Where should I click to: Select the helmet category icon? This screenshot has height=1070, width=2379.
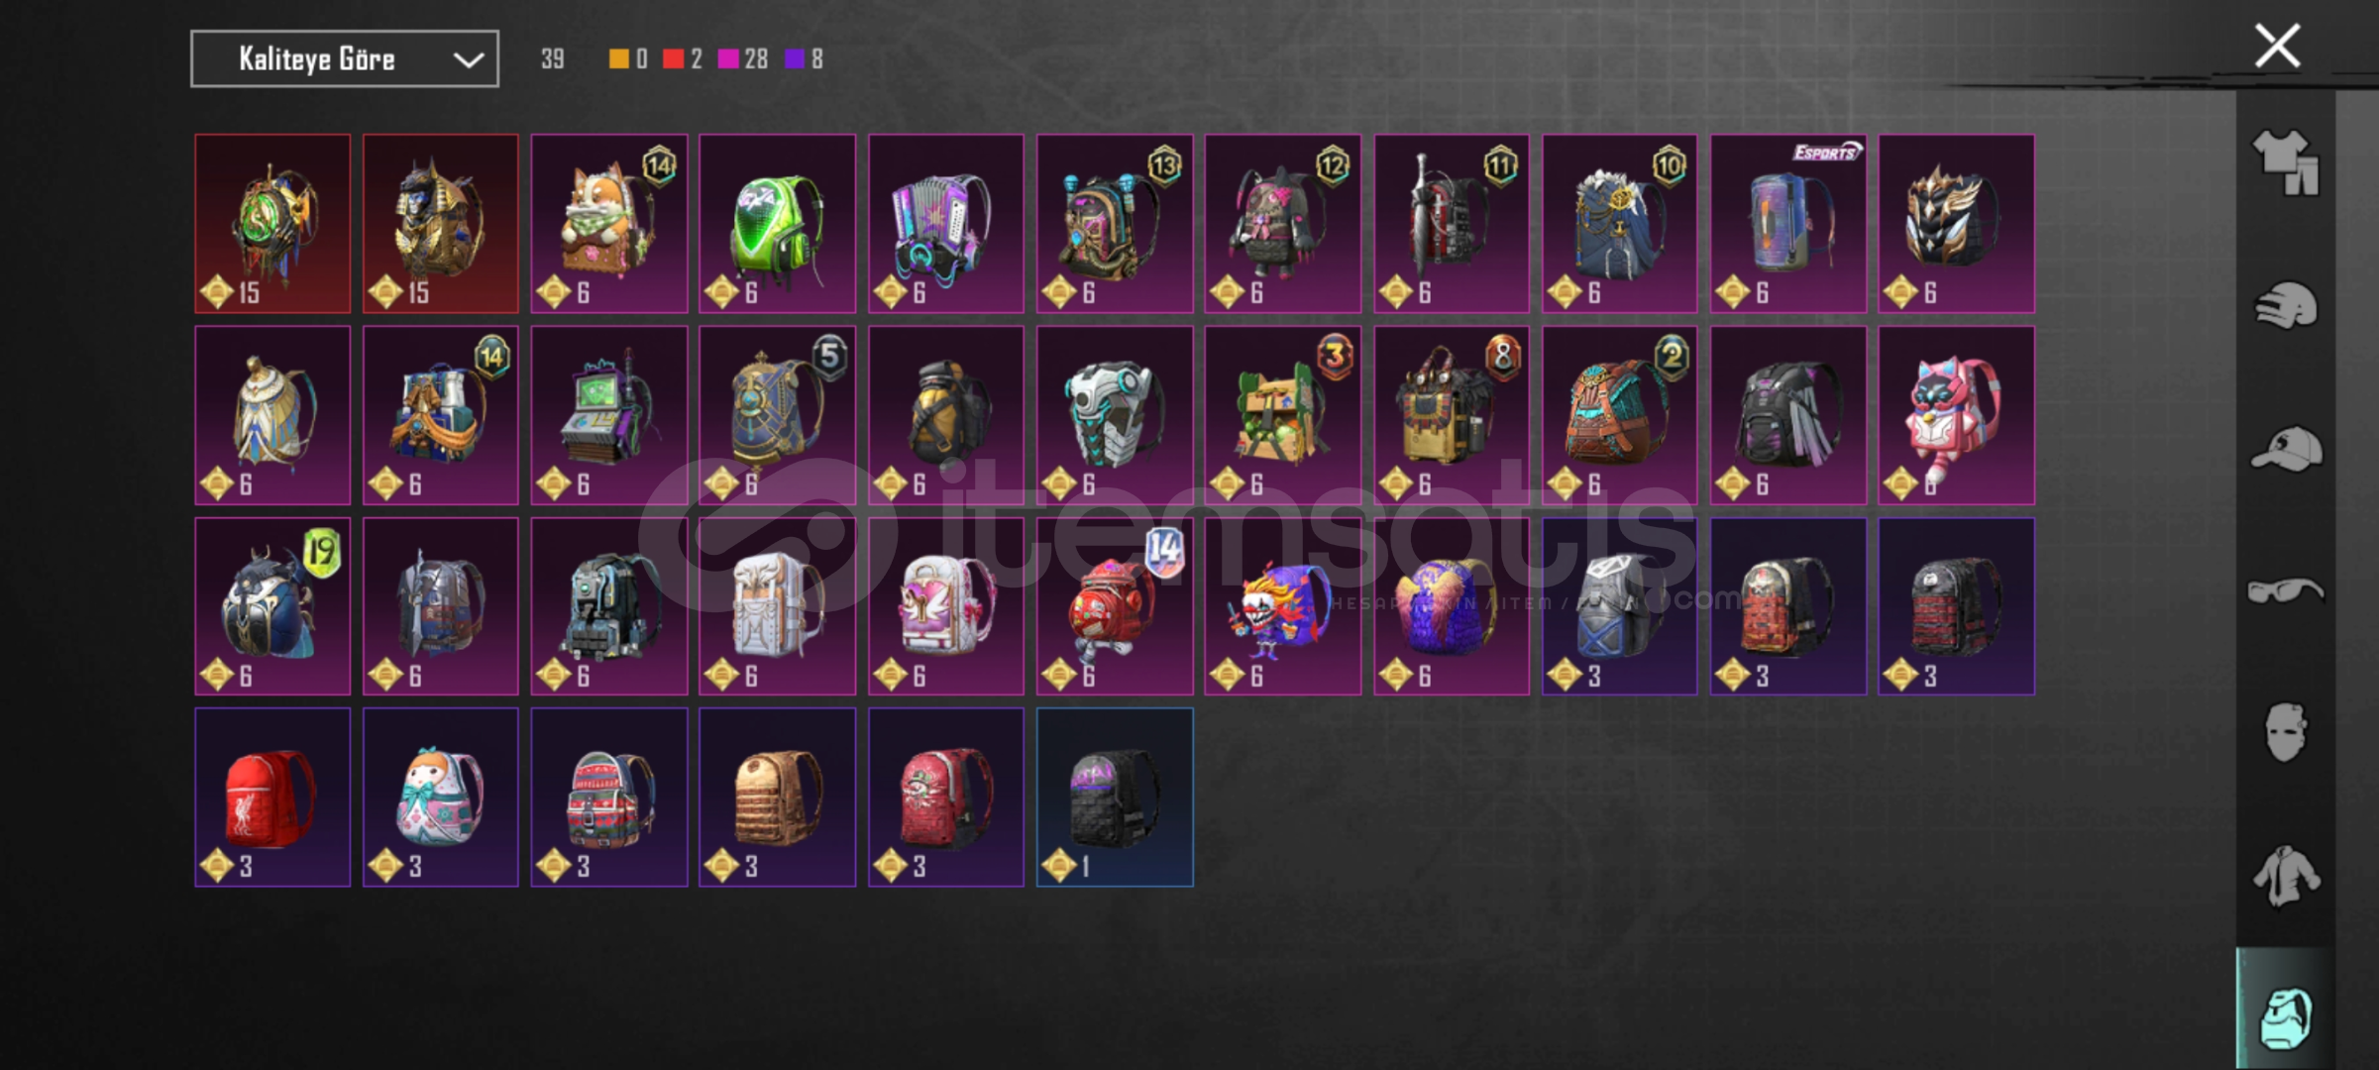click(2286, 305)
